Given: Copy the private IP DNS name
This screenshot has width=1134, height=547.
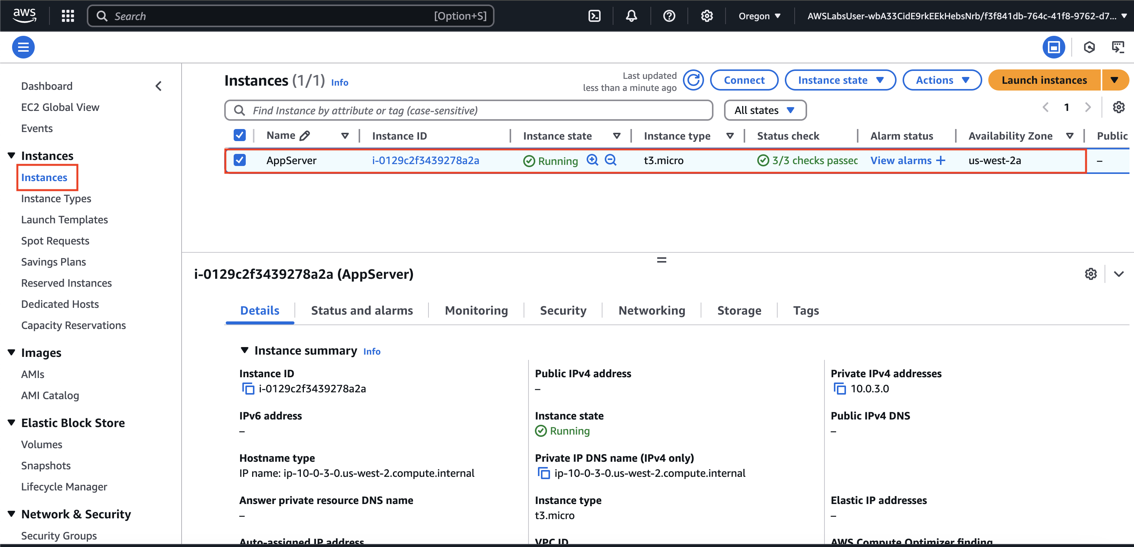Looking at the screenshot, I should click(544, 473).
